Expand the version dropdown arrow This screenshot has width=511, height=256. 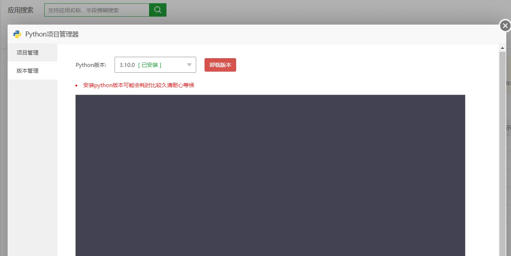tap(189, 65)
